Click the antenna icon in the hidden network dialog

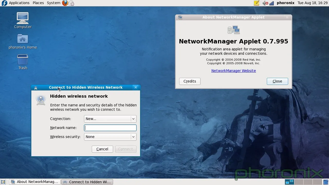point(41,100)
